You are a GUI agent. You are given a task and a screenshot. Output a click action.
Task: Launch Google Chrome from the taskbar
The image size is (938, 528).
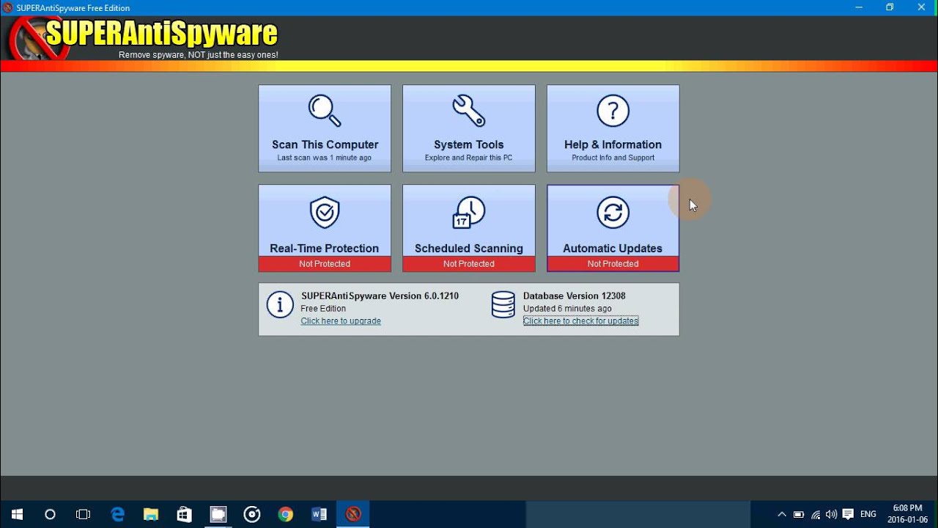[286, 515]
